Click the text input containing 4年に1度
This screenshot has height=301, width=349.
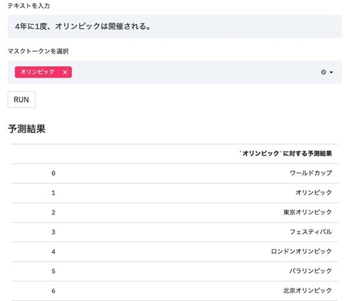click(x=174, y=27)
